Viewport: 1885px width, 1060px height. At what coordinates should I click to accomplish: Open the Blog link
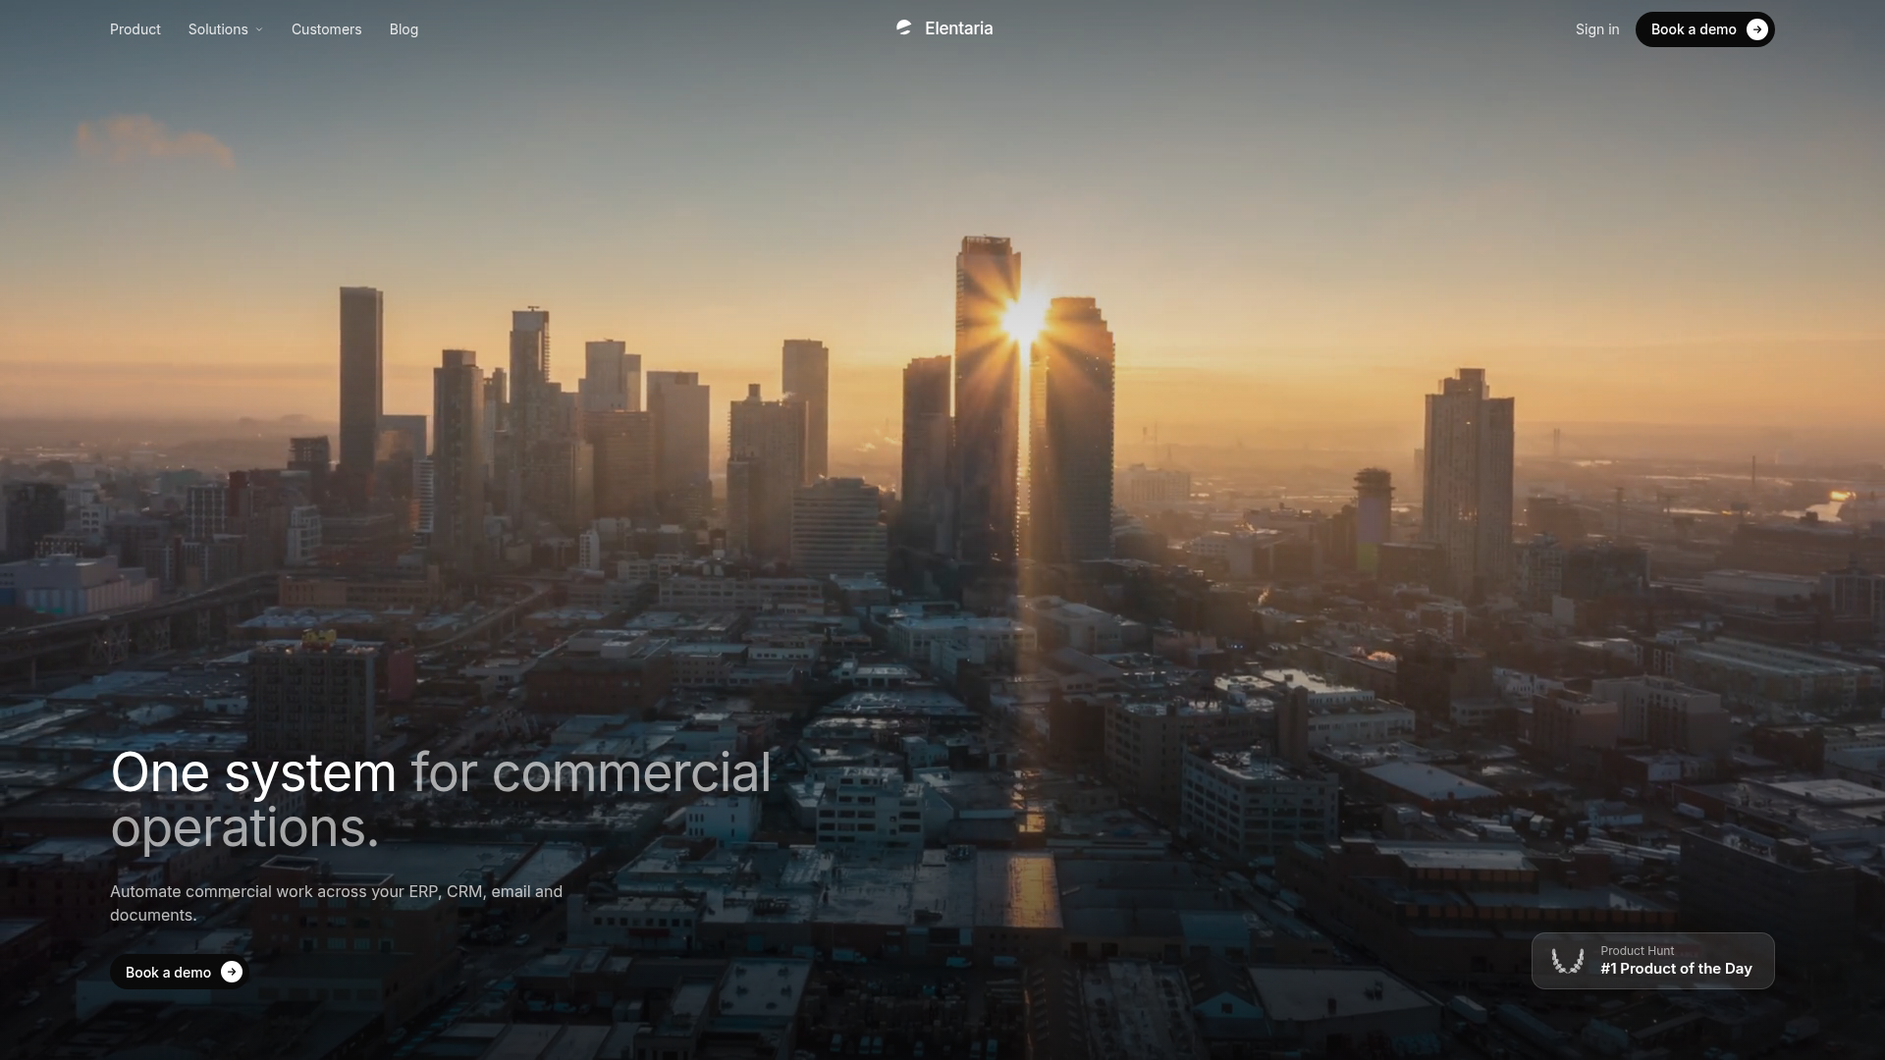(x=404, y=29)
